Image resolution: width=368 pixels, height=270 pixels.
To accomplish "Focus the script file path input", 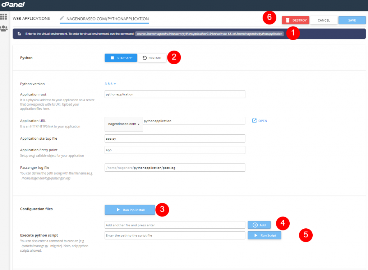I will (175, 235).
